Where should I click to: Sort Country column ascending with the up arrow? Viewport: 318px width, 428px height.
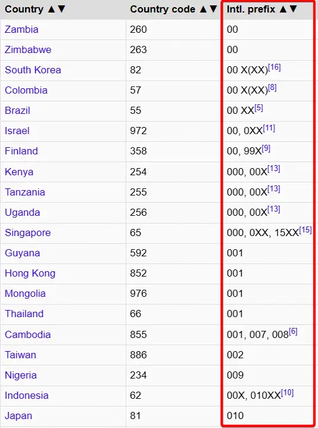[51, 10]
